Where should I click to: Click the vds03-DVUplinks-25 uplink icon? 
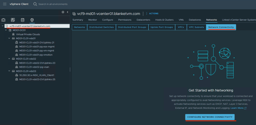[17, 79]
